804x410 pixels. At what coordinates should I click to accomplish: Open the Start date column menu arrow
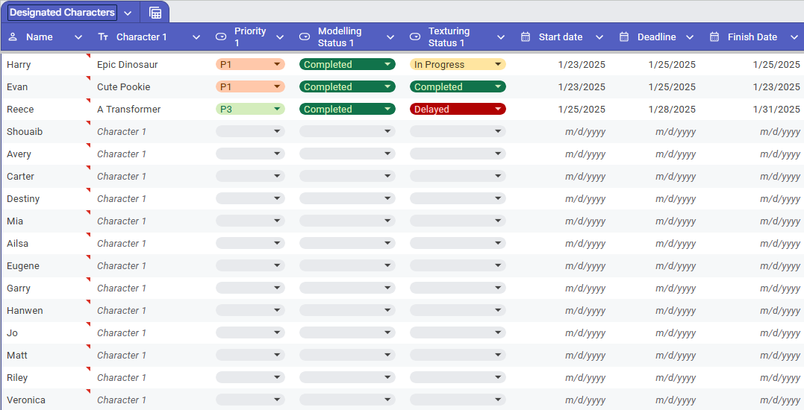click(x=599, y=37)
